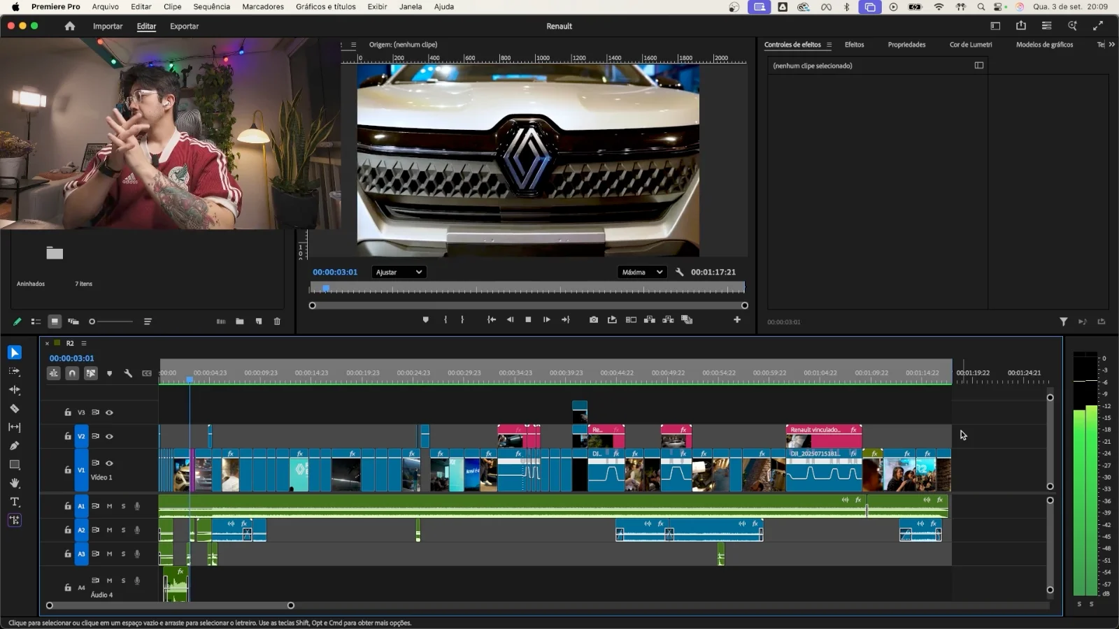Mute audio track A1

tap(109, 506)
